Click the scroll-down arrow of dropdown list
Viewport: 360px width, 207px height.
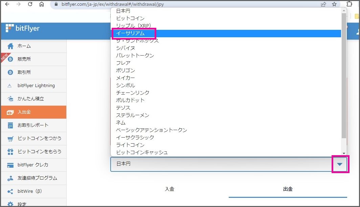tap(344, 153)
